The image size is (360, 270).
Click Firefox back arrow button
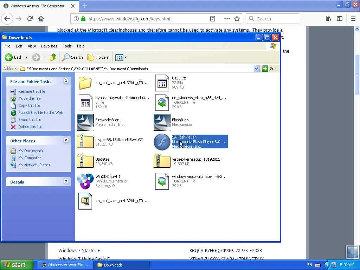coord(7,19)
